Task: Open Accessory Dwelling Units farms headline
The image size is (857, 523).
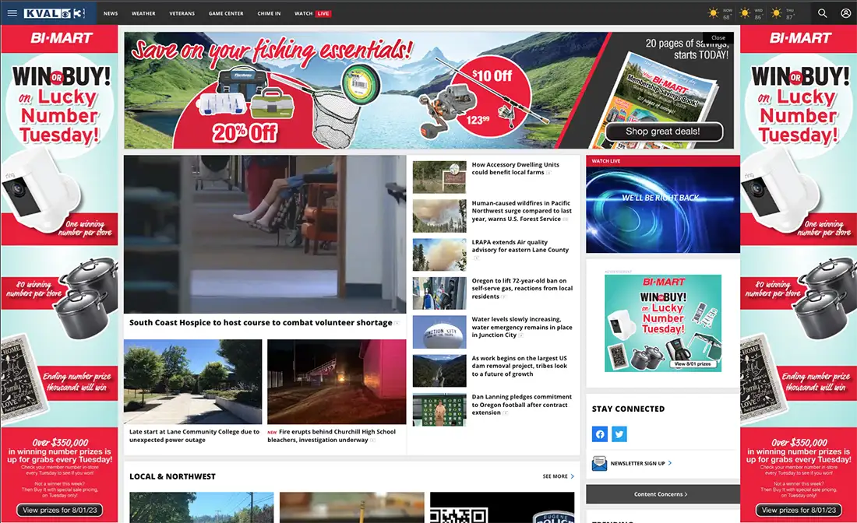Action: coord(516,168)
